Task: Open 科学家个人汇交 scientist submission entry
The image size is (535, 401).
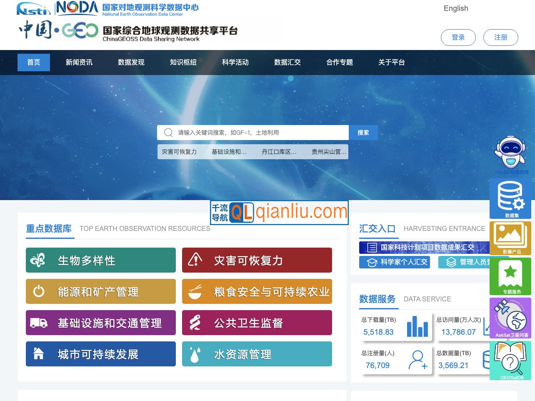Action: click(394, 262)
